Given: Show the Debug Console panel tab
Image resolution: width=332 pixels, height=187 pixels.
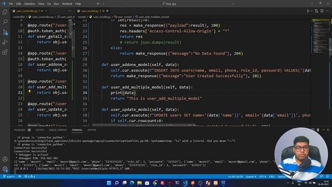Looking at the screenshot, I should [x=58, y=130].
